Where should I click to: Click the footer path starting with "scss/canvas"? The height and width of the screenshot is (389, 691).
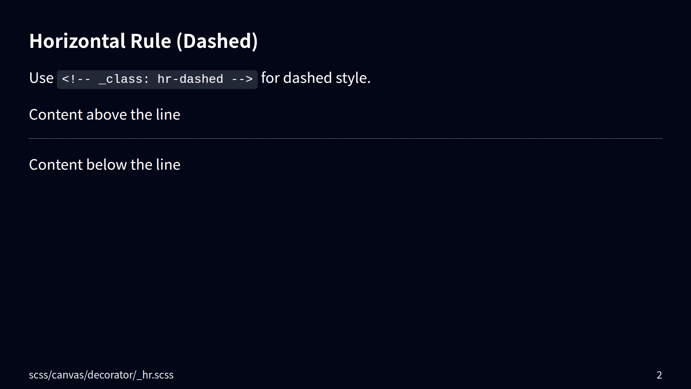pyautogui.click(x=101, y=375)
